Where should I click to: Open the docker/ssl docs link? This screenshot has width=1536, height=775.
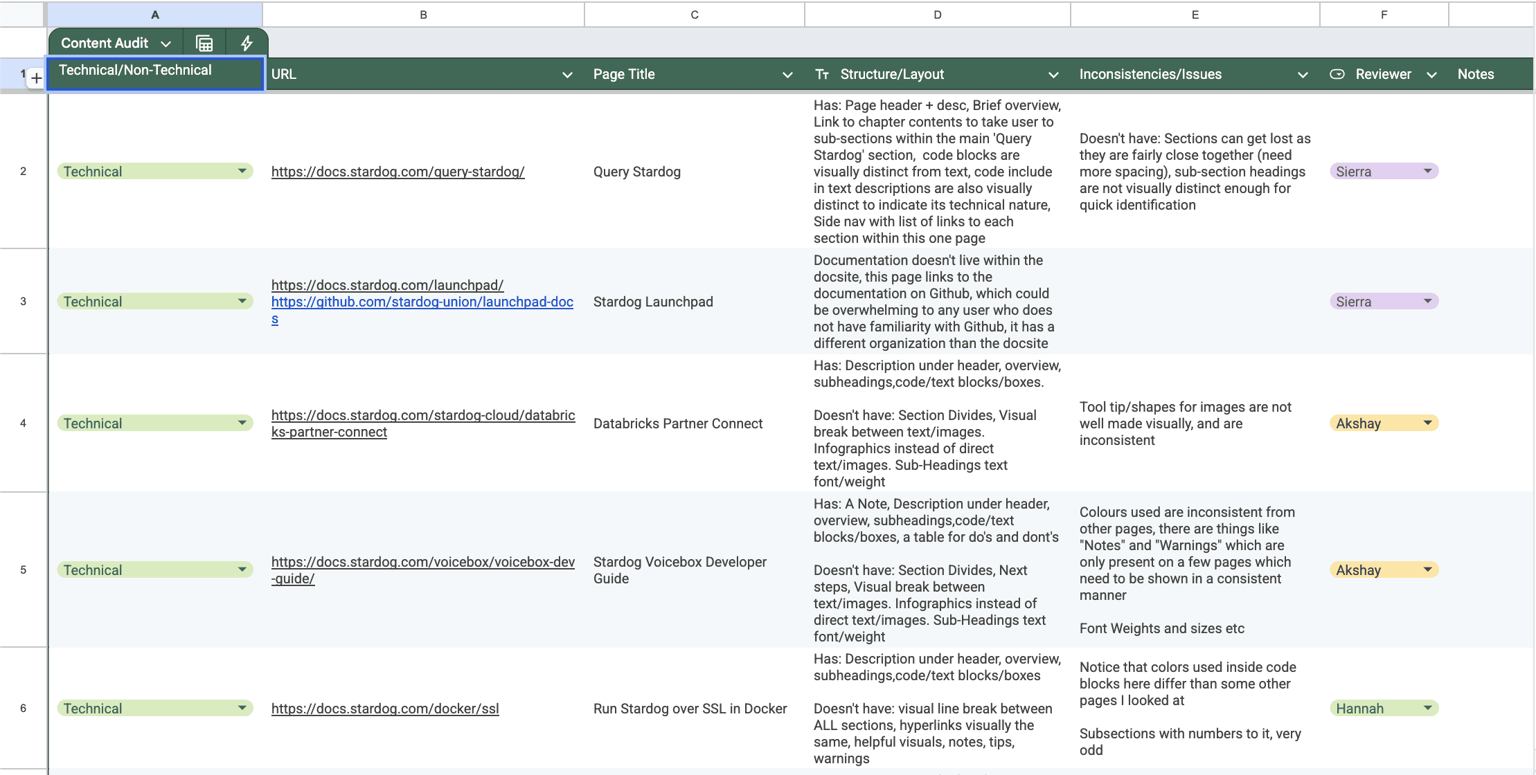tap(384, 709)
